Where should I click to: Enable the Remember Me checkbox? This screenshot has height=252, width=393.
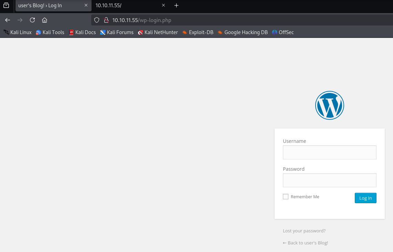click(286, 197)
